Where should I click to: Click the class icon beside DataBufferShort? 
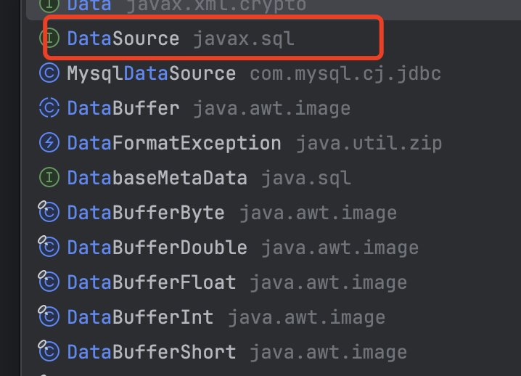[49, 351]
